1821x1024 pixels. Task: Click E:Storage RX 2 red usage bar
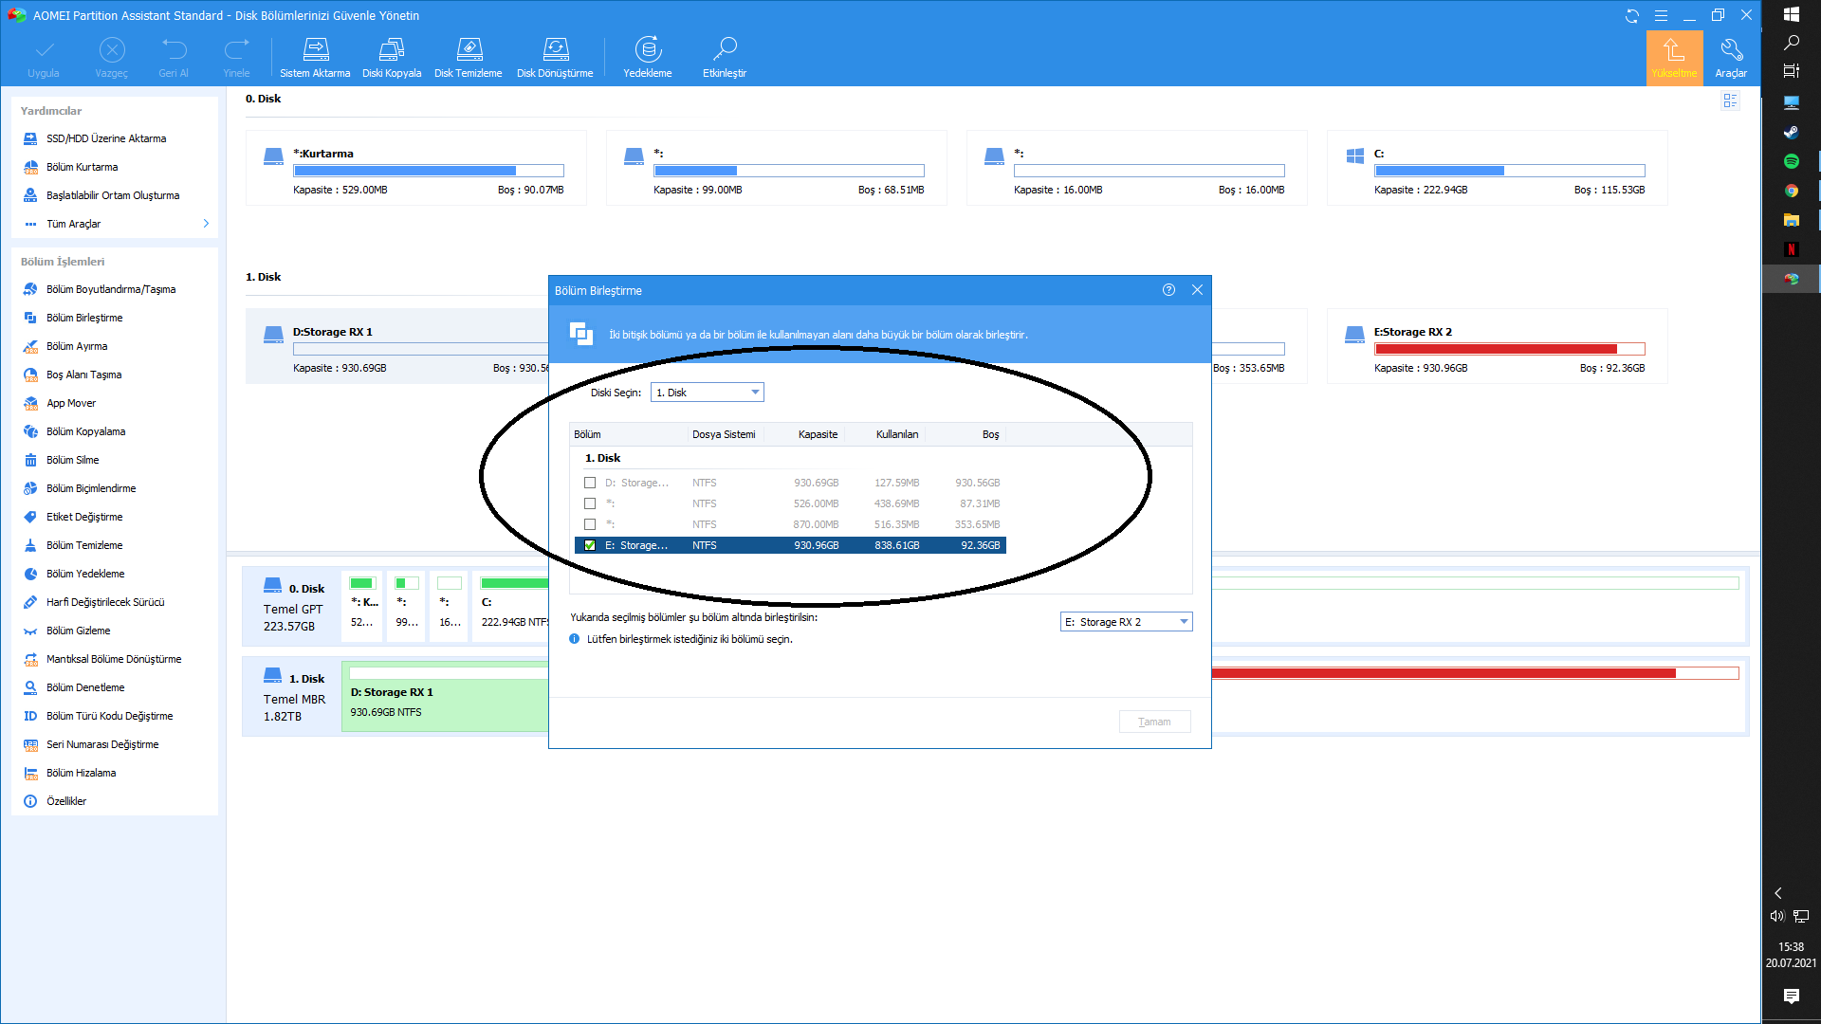pyautogui.click(x=1496, y=349)
